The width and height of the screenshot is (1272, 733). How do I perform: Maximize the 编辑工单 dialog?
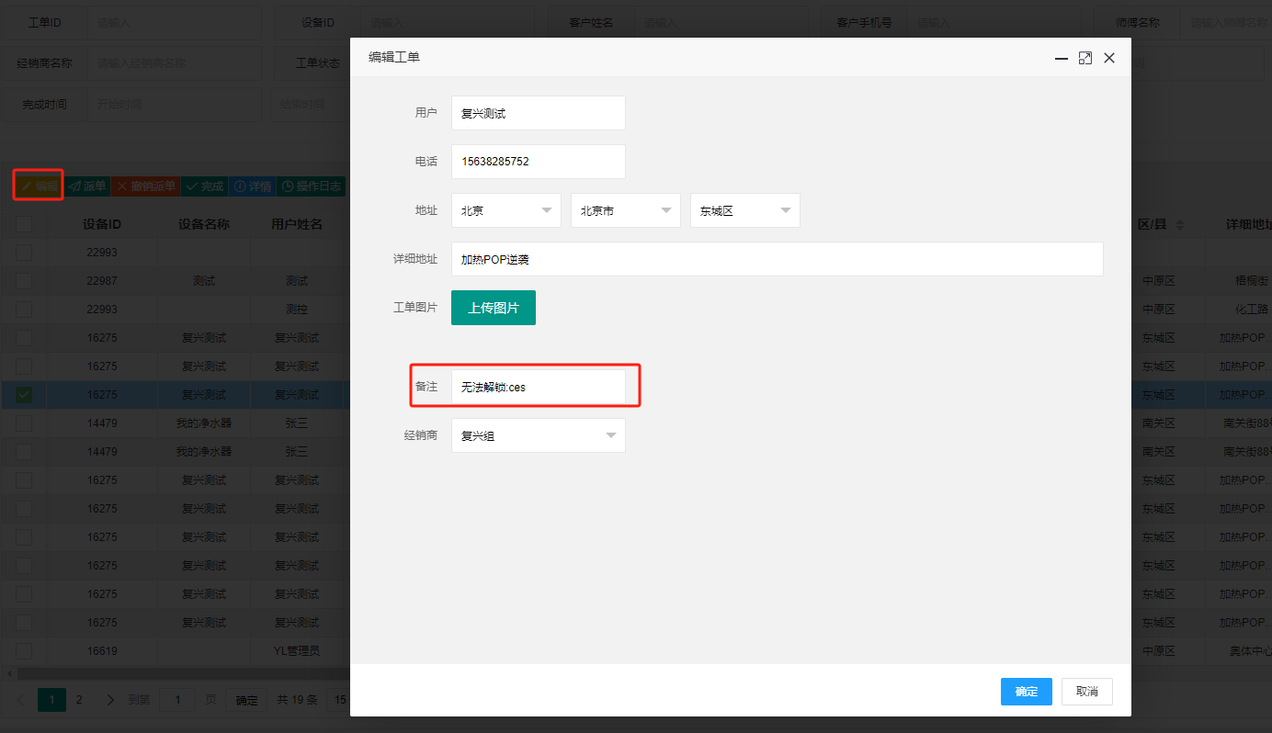click(1085, 58)
